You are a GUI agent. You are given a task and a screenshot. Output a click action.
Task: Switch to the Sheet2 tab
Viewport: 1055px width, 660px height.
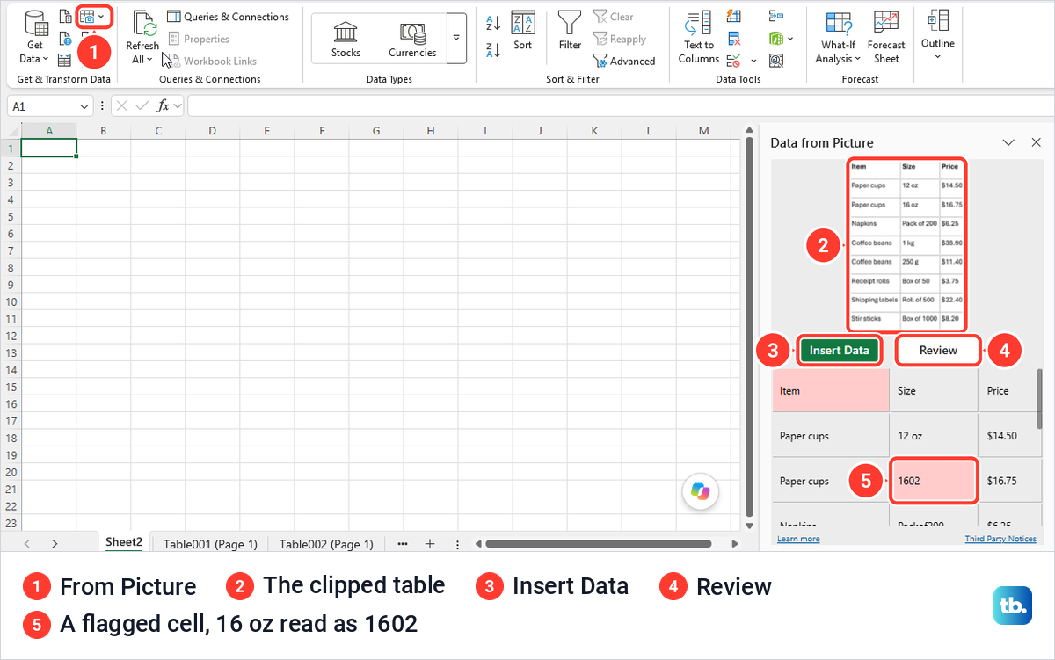(x=124, y=542)
